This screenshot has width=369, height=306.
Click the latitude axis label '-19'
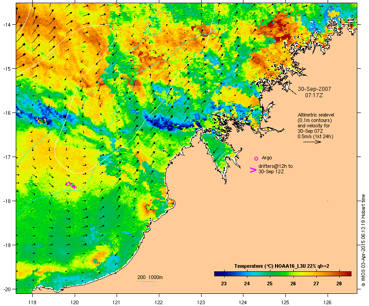point(6,245)
